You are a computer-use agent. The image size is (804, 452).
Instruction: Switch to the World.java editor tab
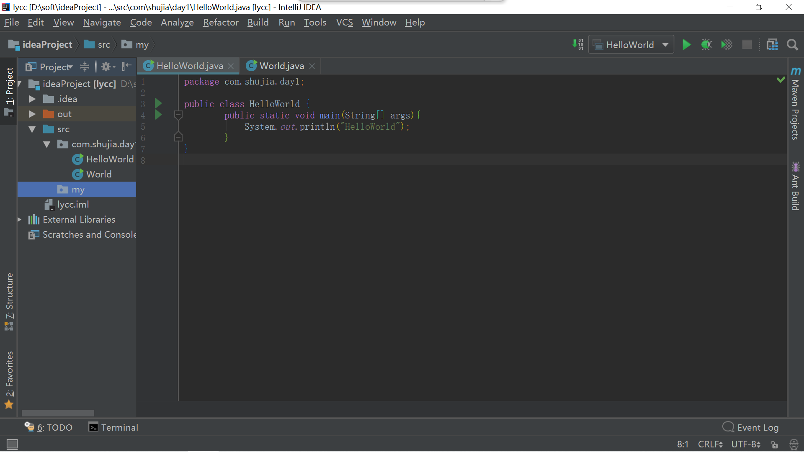281,66
